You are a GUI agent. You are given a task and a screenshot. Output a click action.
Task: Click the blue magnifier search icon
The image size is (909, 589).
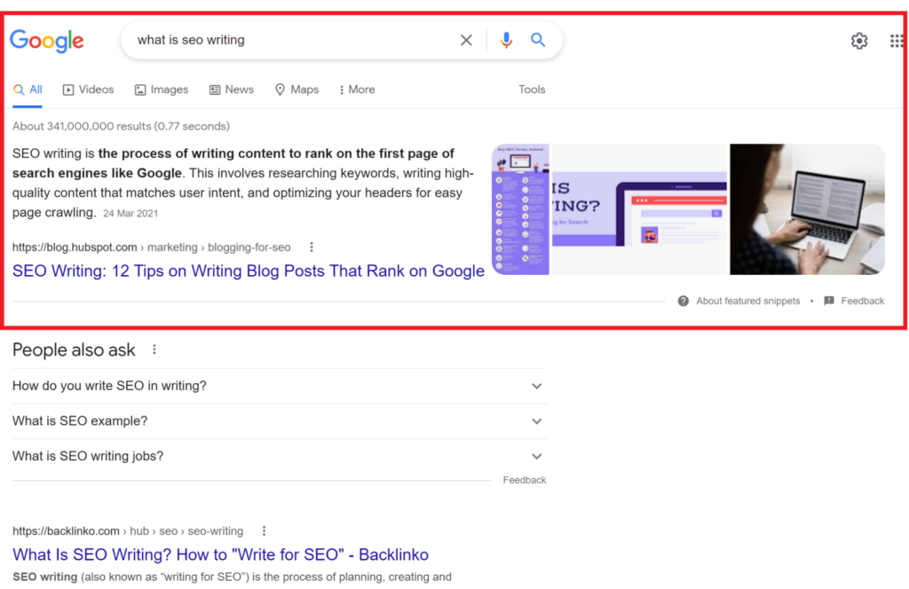pos(538,40)
